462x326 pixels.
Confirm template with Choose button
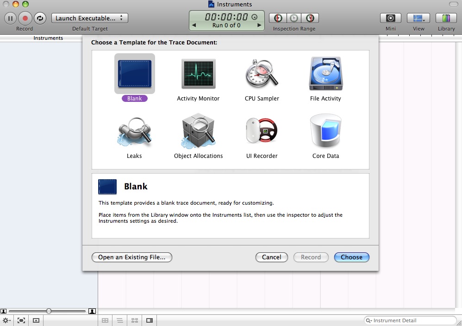point(351,257)
